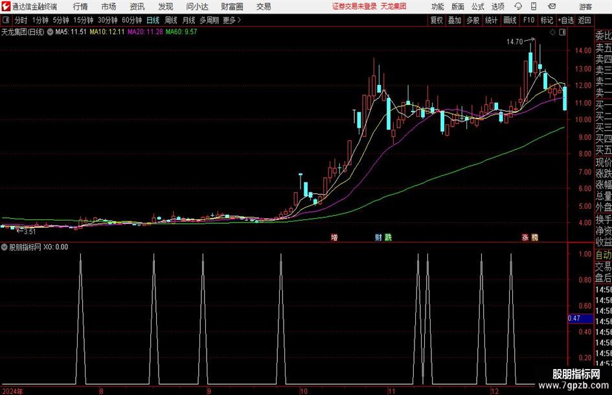Image resolution: width=612 pixels, height=395 pixels.
Task: Click the 财 event marker on the chart
Action: tap(378, 237)
